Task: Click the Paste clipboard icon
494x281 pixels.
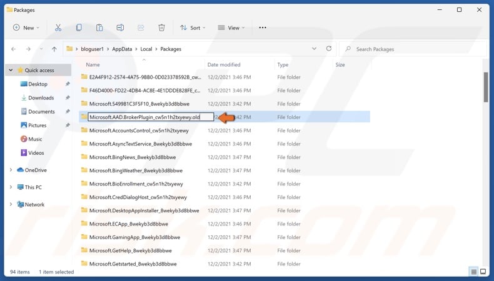Action: (99, 27)
